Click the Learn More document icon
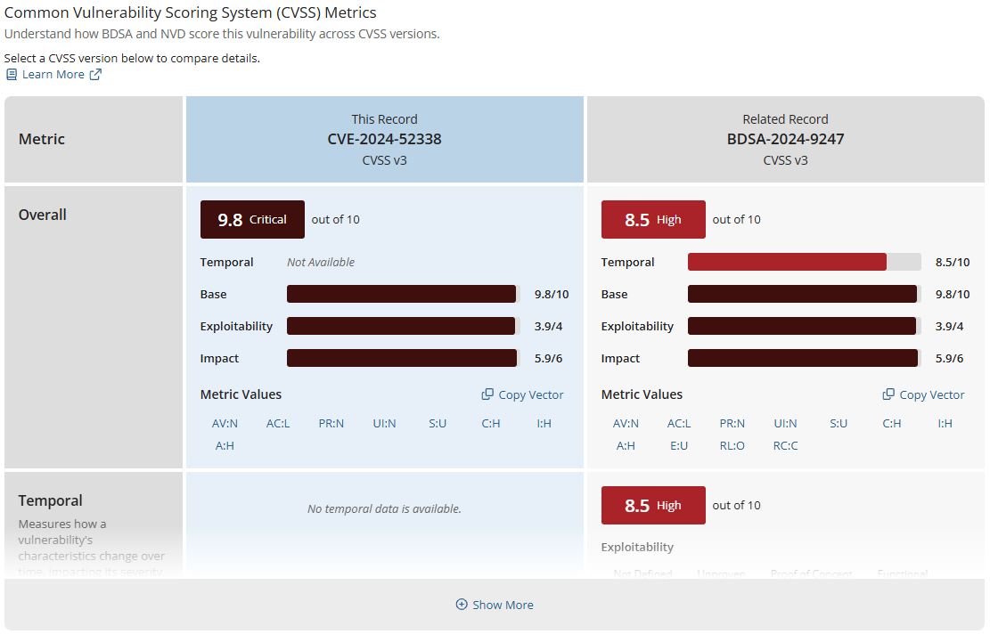The width and height of the screenshot is (990, 634). [x=12, y=75]
